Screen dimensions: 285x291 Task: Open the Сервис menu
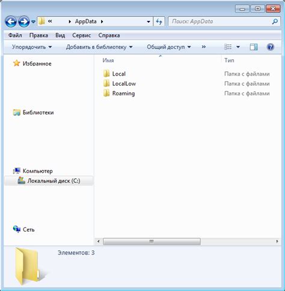tap(81, 35)
